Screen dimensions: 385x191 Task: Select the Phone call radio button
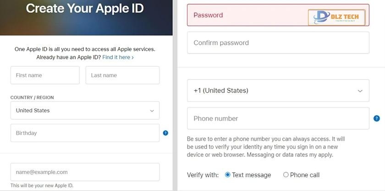click(x=286, y=175)
